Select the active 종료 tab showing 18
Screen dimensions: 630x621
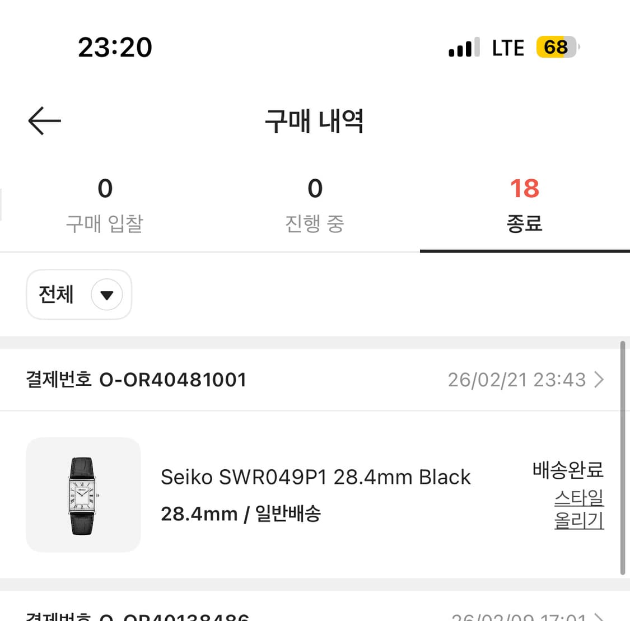pos(525,204)
